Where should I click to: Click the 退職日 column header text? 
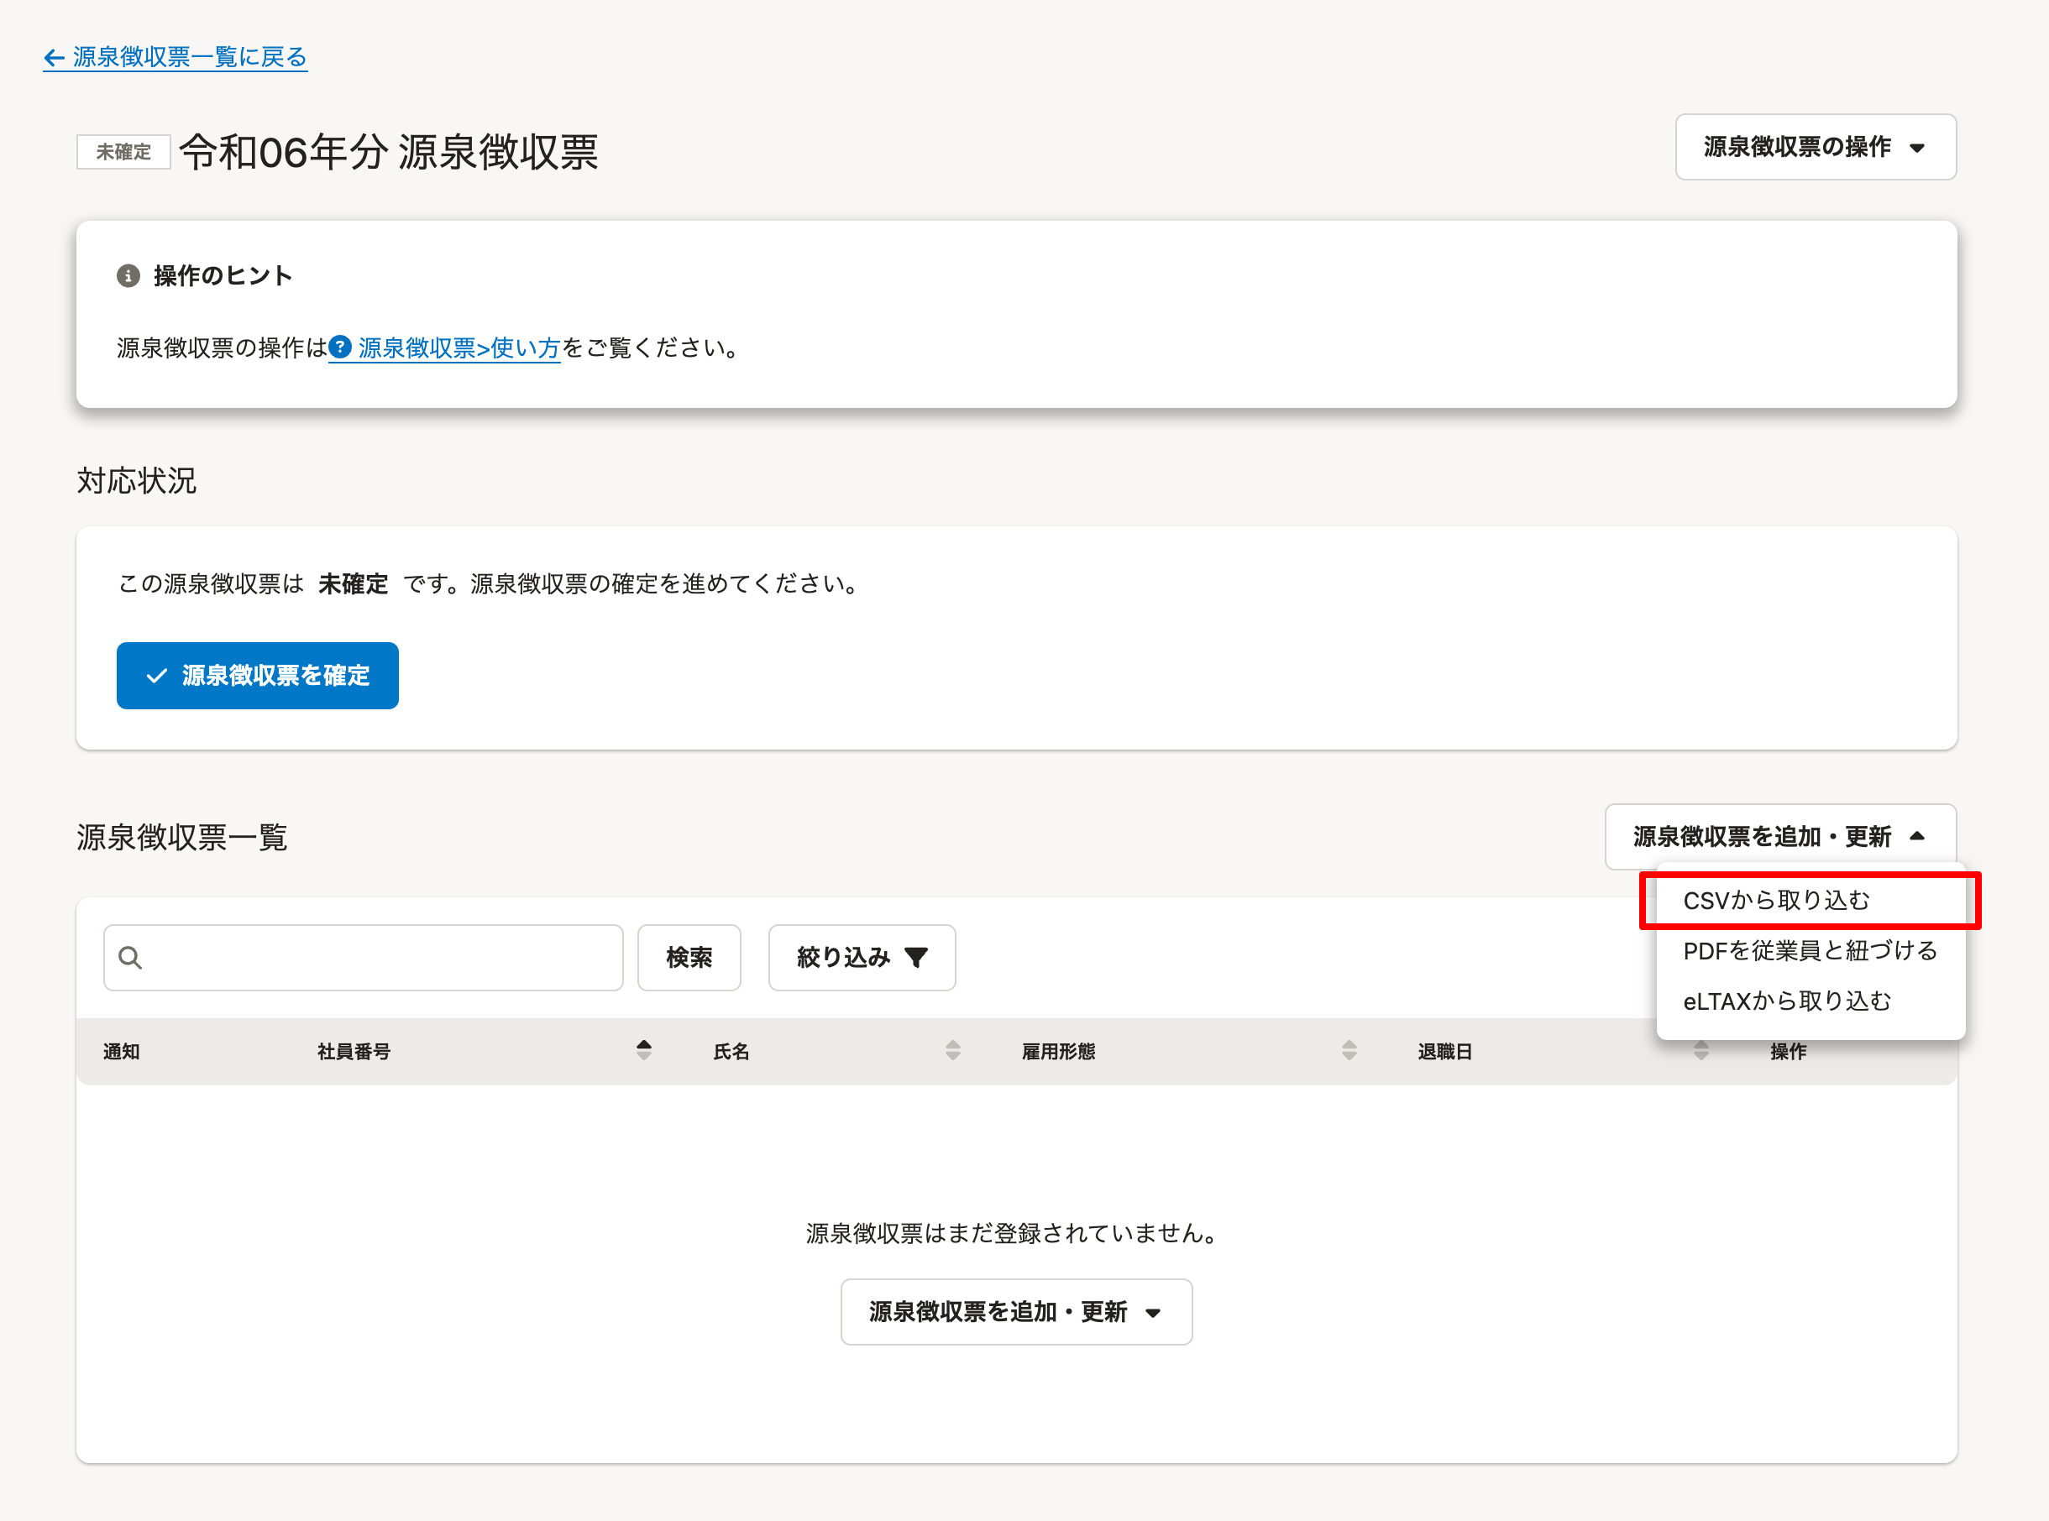coord(1445,1052)
